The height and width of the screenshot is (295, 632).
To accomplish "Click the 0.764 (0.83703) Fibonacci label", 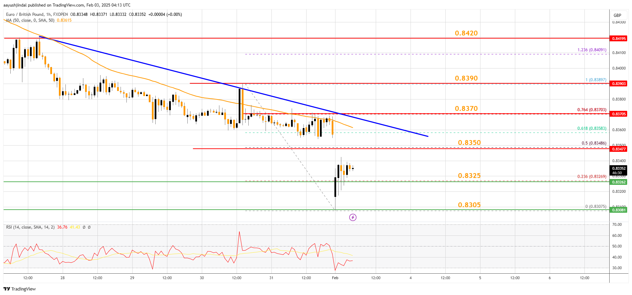I will [592, 110].
